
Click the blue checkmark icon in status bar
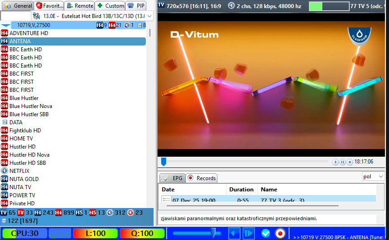coord(266,233)
